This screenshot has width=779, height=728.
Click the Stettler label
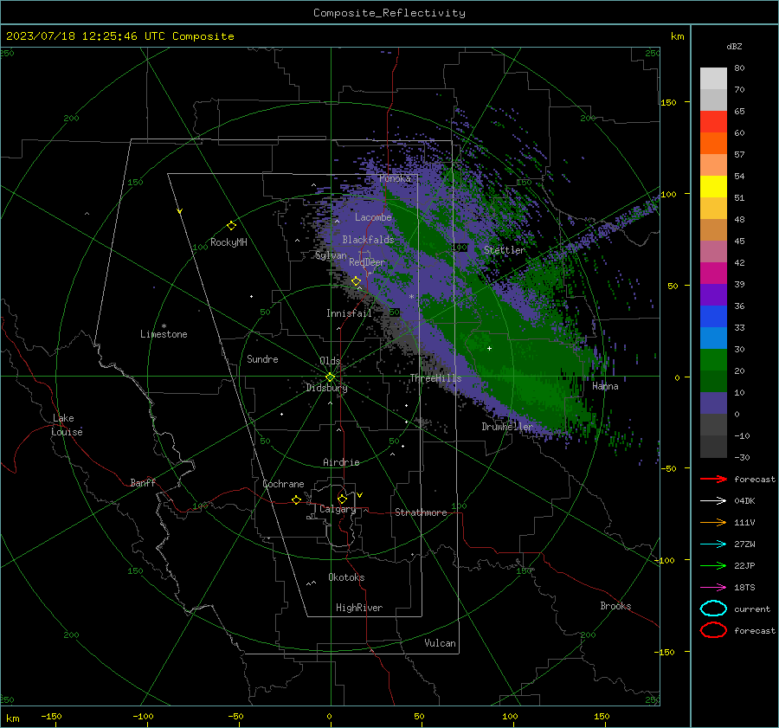click(505, 250)
